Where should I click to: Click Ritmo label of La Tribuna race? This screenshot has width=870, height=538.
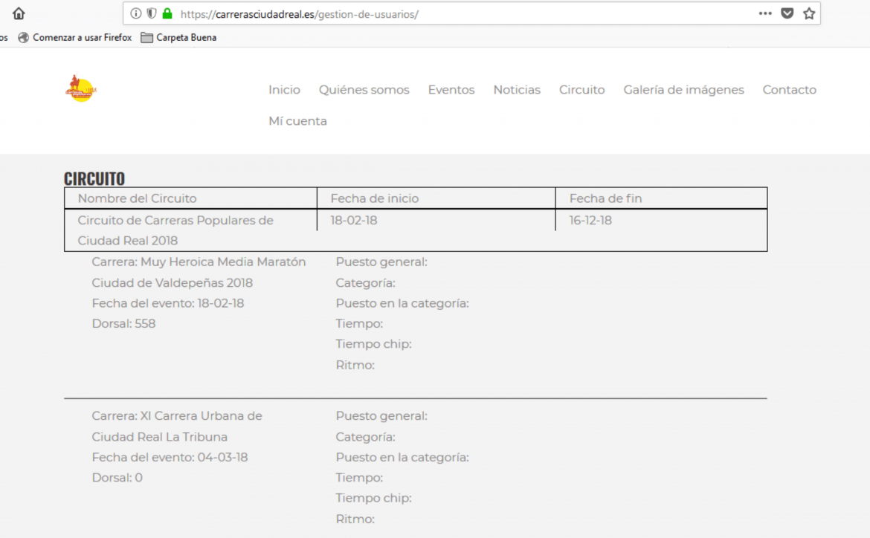355,519
